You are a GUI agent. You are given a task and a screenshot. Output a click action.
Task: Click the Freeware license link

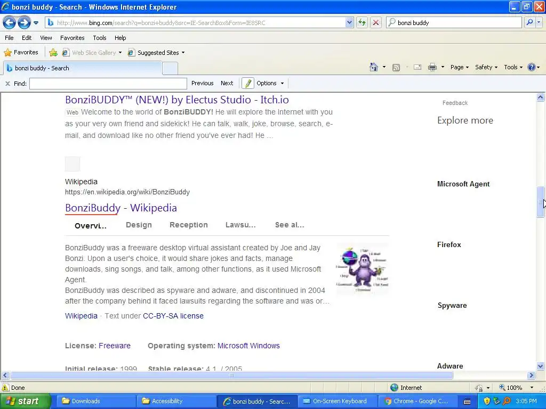tap(115, 346)
